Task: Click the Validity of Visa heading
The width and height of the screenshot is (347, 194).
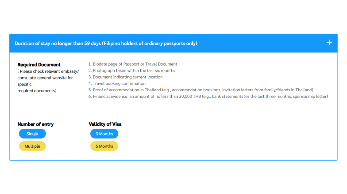Action: [105, 124]
